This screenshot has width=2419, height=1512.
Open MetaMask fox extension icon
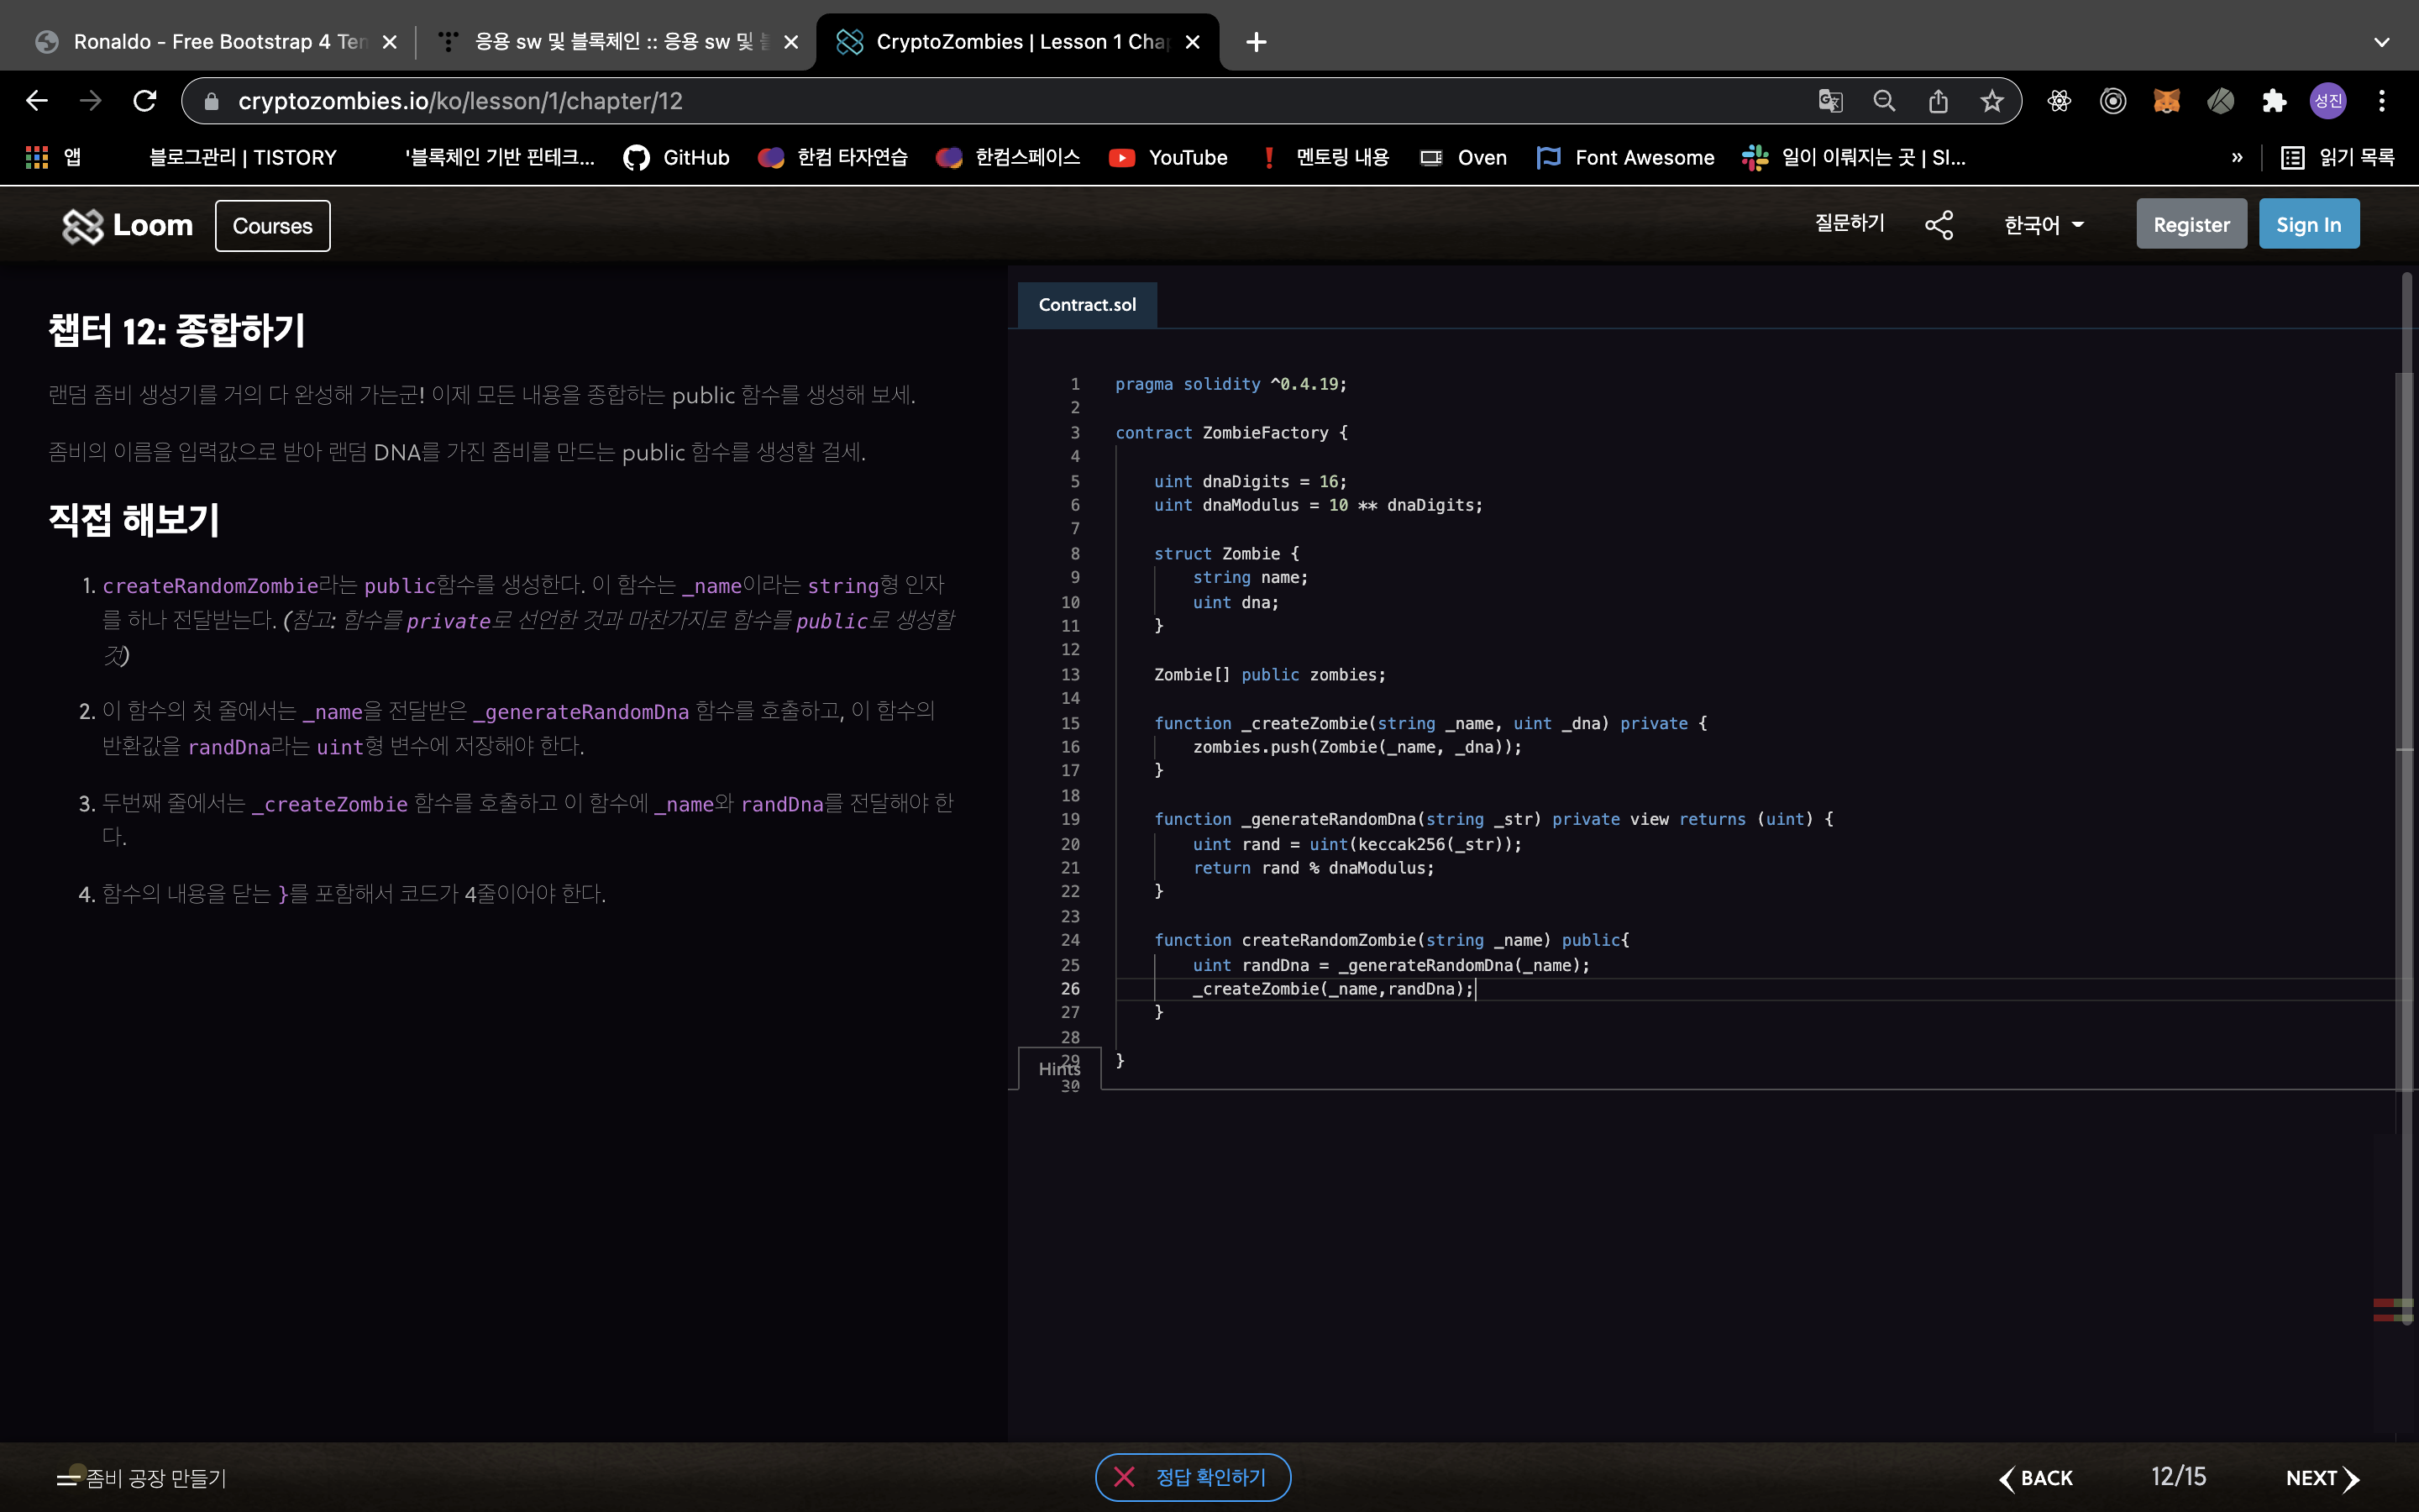point(2166,101)
